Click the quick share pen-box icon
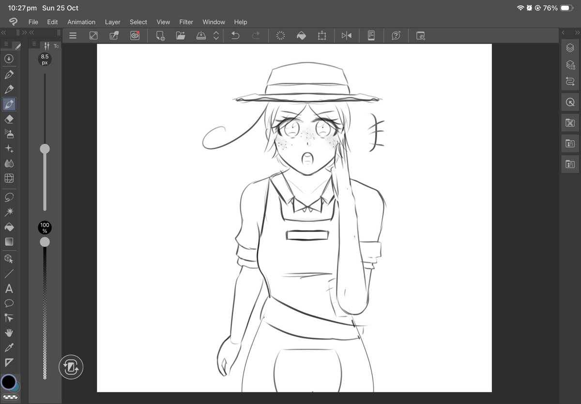This screenshot has height=404, width=581. [114, 35]
